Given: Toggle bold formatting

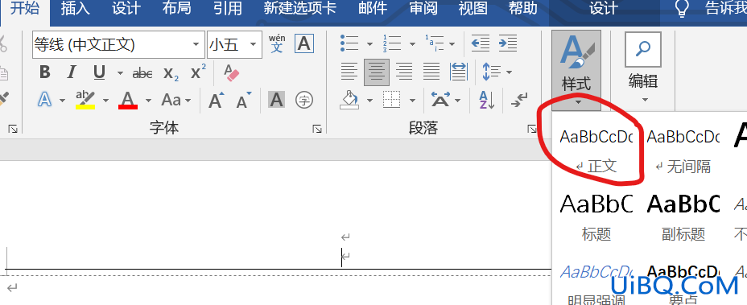Looking at the screenshot, I should pos(45,72).
